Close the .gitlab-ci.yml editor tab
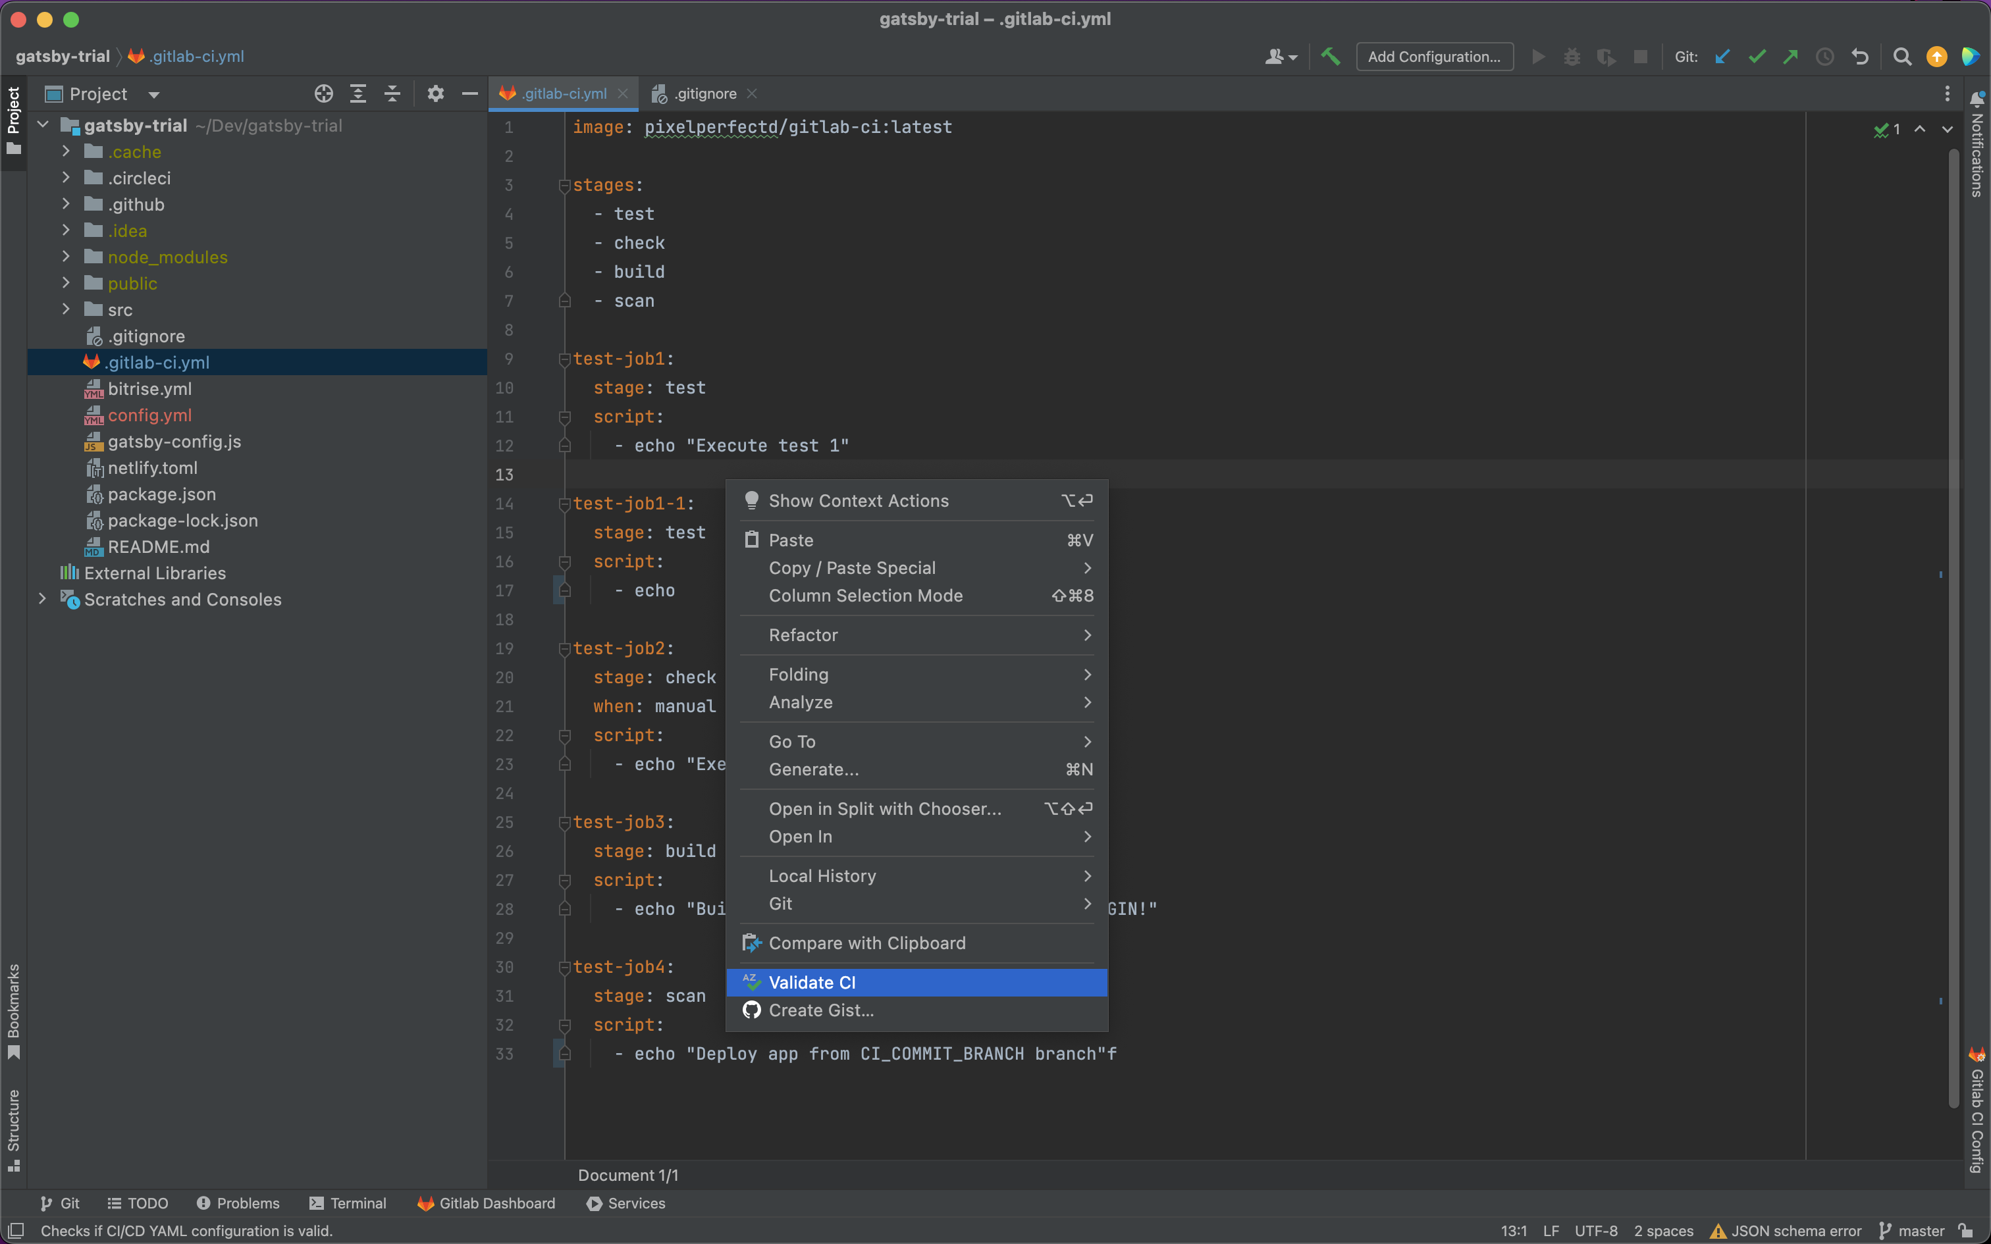 click(623, 93)
